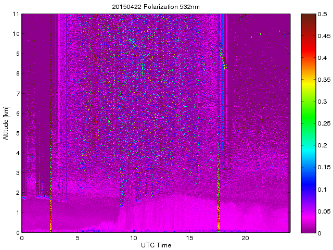Select the dark maroon top of the colorbar
The height and width of the screenshot is (250, 333).
tap(306, 17)
